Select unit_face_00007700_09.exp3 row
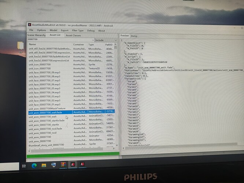 [x=71, y=72]
